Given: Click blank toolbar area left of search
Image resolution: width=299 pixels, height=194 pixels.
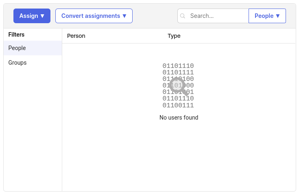Looking at the screenshot, I should [155, 16].
